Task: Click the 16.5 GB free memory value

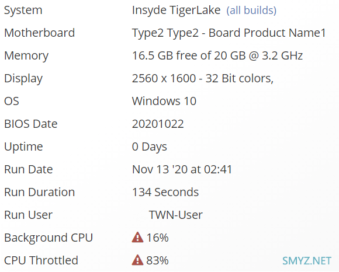Action: click(x=217, y=55)
